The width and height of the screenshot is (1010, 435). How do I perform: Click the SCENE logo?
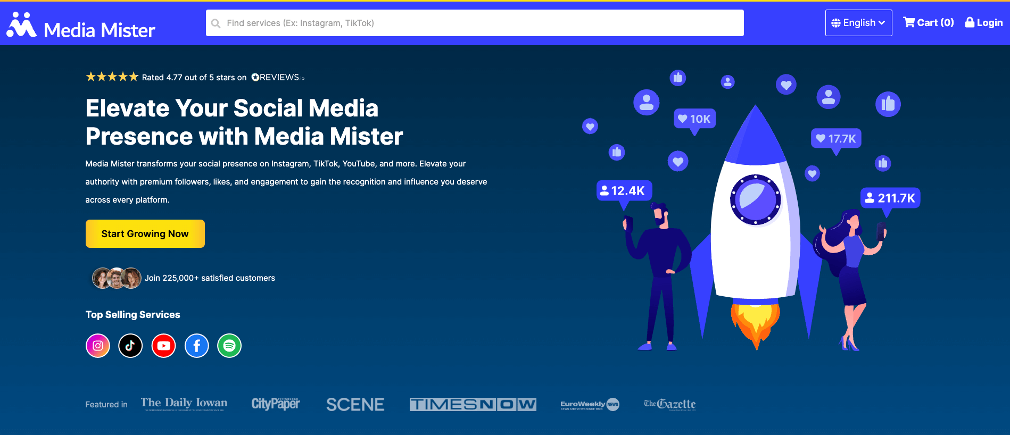(355, 405)
